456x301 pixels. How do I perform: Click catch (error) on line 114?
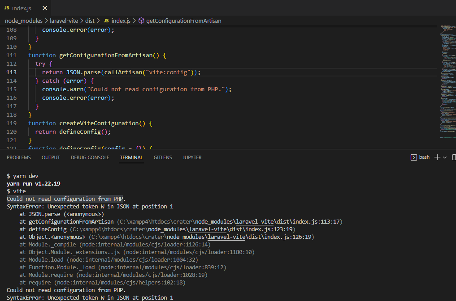tap(64, 81)
